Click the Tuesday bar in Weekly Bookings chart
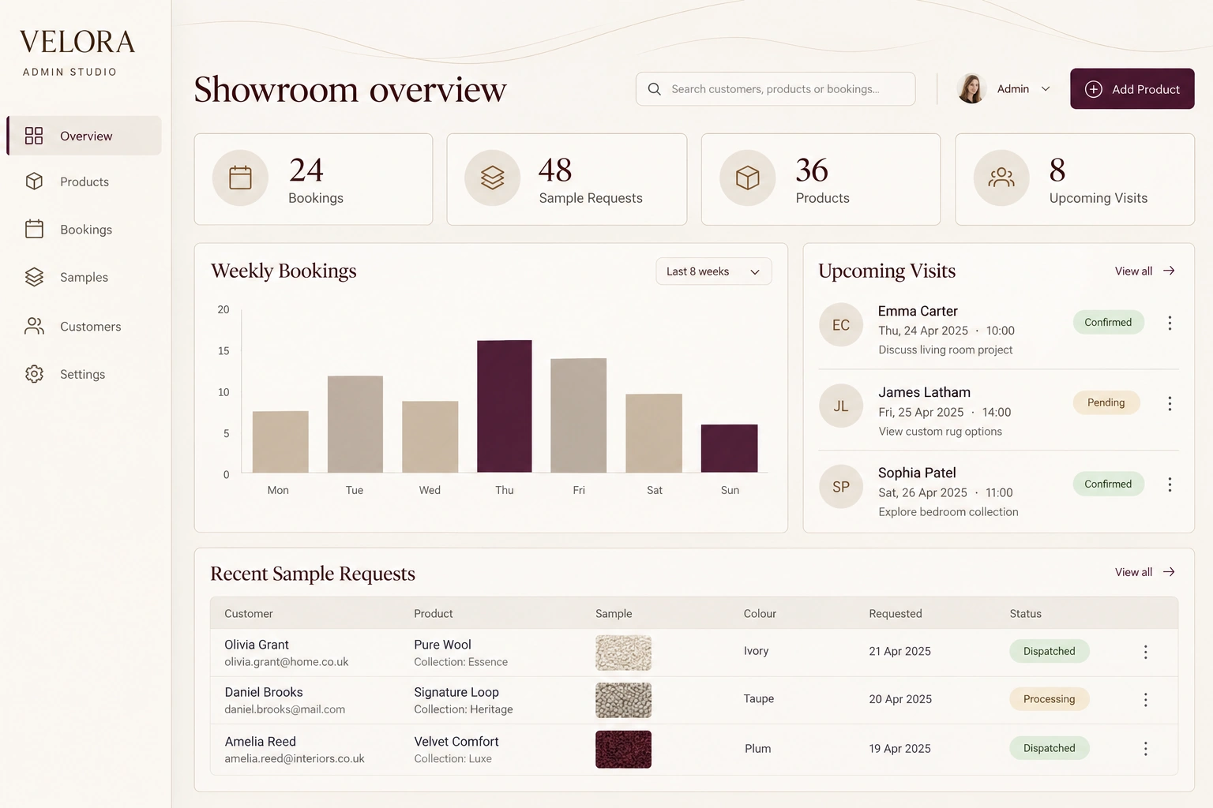Image resolution: width=1213 pixels, height=808 pixels. coord(355,424)
